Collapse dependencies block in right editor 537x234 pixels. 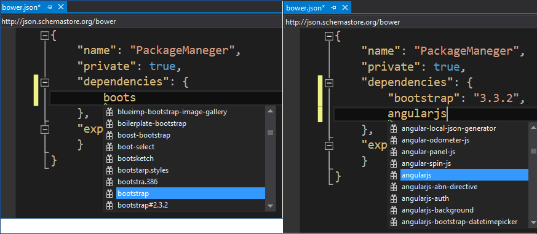coord(328,82)
